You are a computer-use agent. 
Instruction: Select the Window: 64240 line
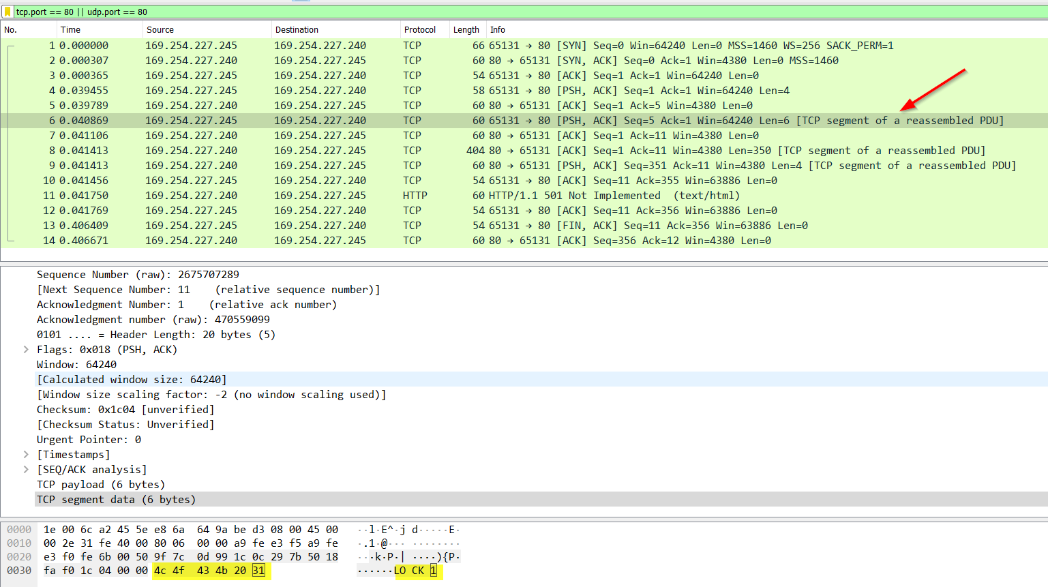(76, 365)
